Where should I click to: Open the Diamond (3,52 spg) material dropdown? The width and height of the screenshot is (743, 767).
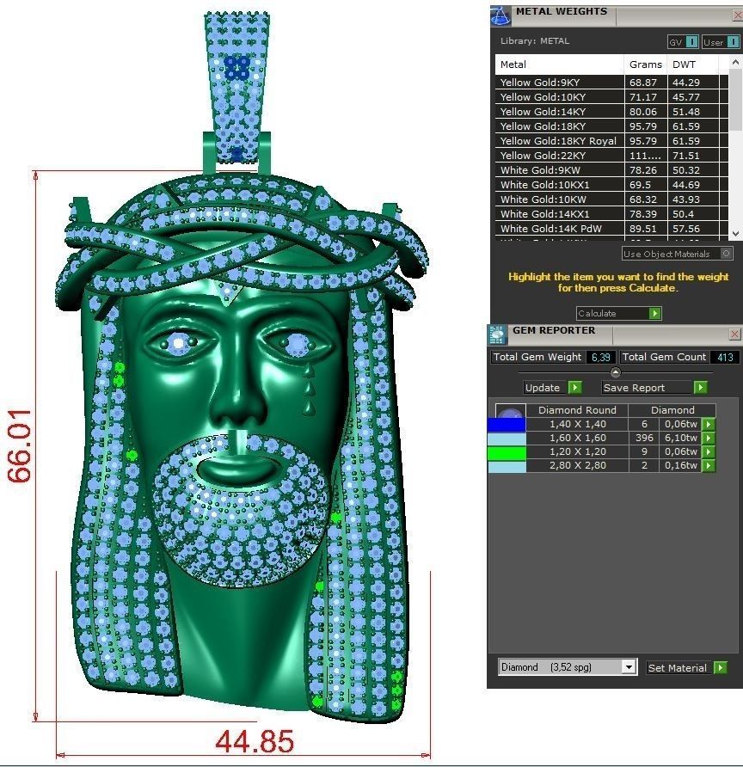coord(629,666)
